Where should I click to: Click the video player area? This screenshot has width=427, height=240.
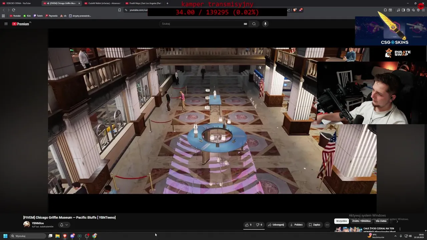pyautogui.click(x=212, y=121)
